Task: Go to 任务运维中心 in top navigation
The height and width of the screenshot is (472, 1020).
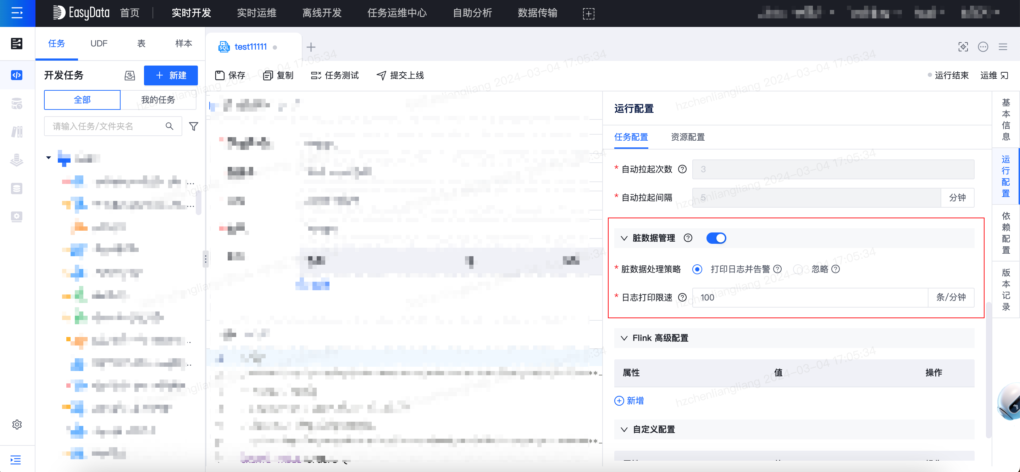Action: [x=397, y=13]
